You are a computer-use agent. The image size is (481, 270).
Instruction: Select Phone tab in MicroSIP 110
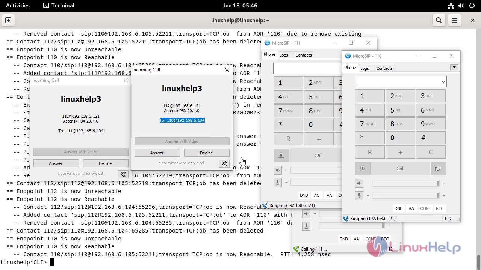click(x=350, y=68)
